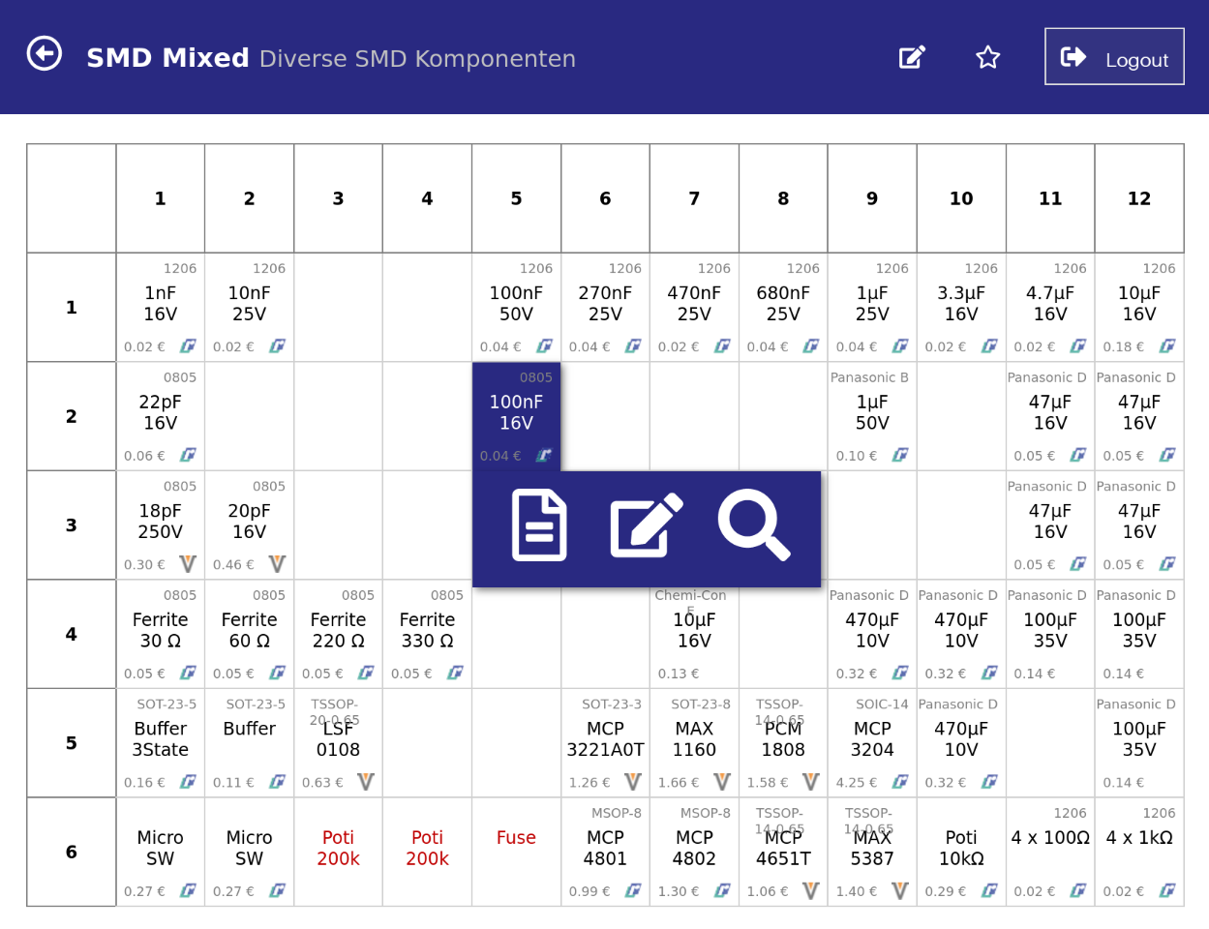Open the document icon in popup
The height and width of the screenshot is (929, 1209).
pyautogui.click(x=539, y=525)
